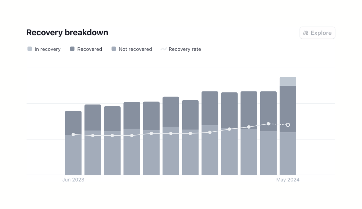This screenshot has height=209, width=362.
Task: Click the first data point on the recovery line
Action: tap(73, 134)
